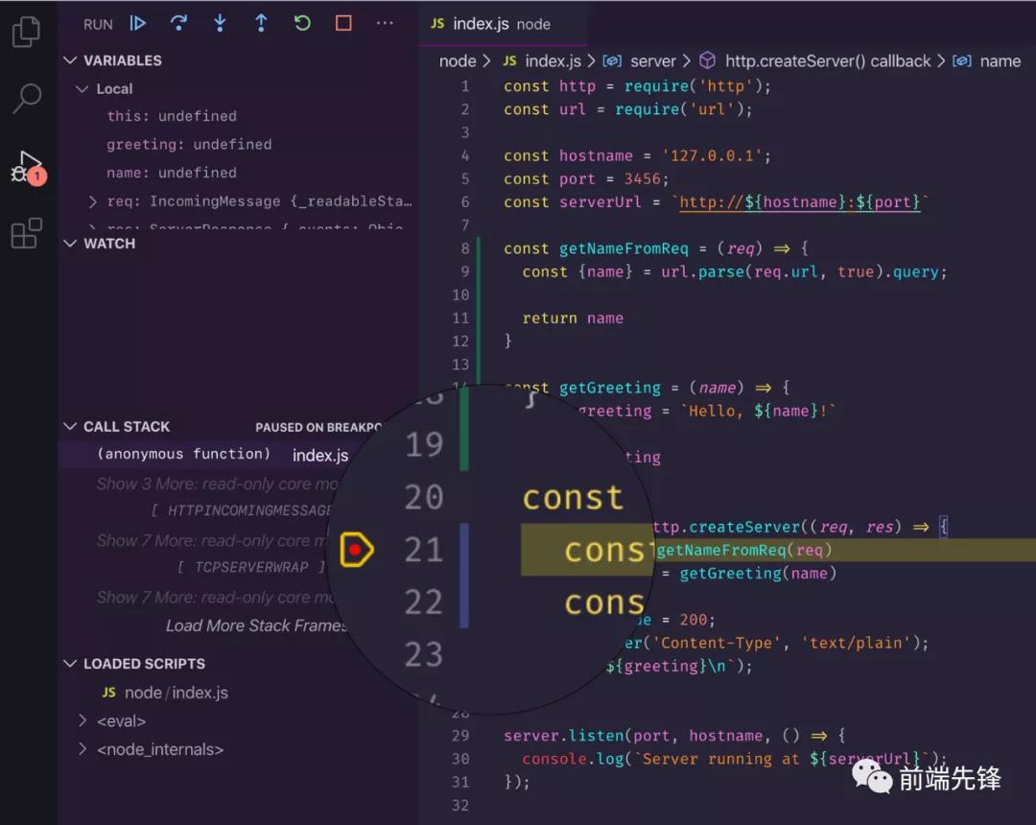This screenshot has height=825, width=1036.
Task: Select the Step Over debug icon
Action: click(178, 23)
